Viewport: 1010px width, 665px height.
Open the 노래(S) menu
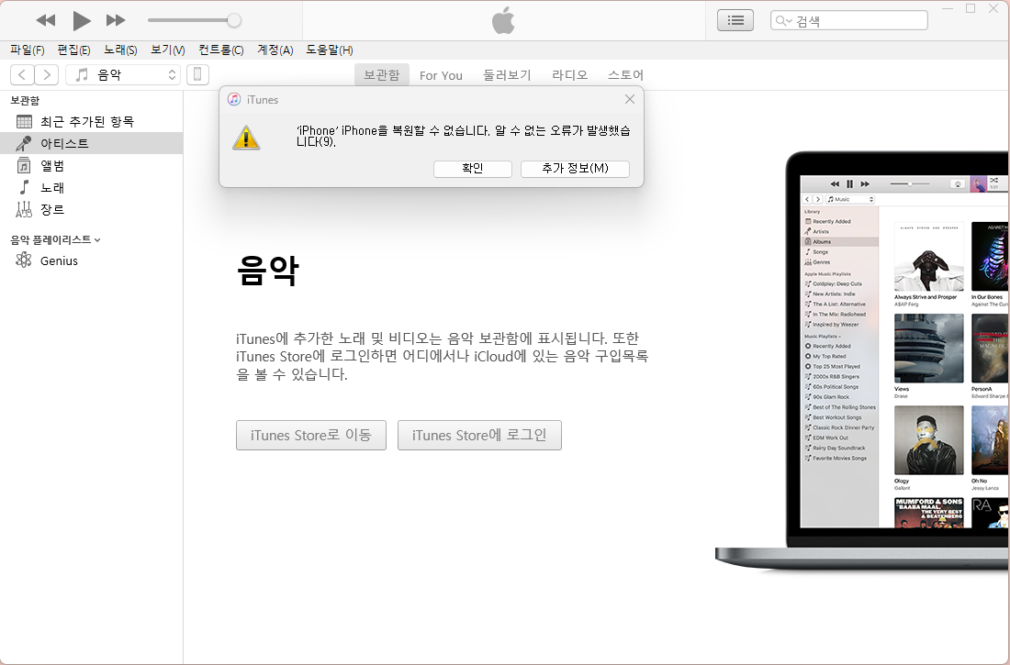[120, 50]
